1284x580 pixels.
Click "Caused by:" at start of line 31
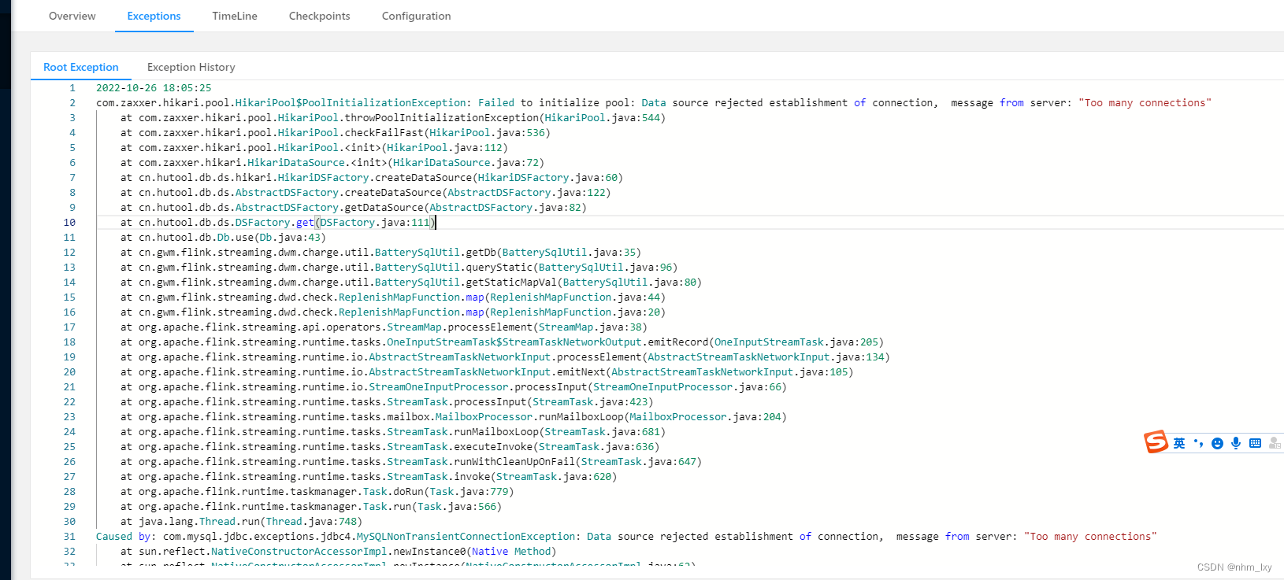point(126,537)
